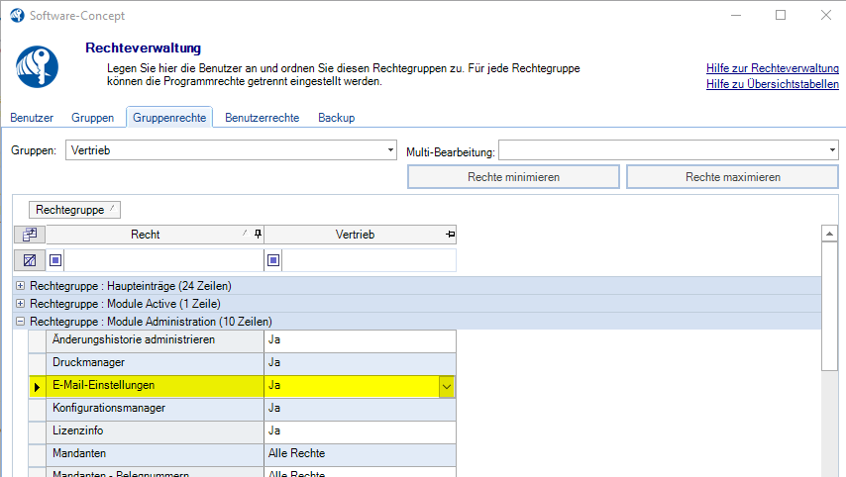Expand the Module Active rights group
The image size is (846, 477).
[20, 304]
